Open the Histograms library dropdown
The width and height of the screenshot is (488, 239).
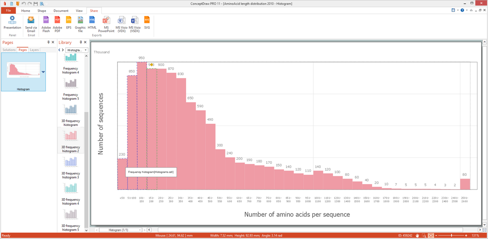coord(77,50)
